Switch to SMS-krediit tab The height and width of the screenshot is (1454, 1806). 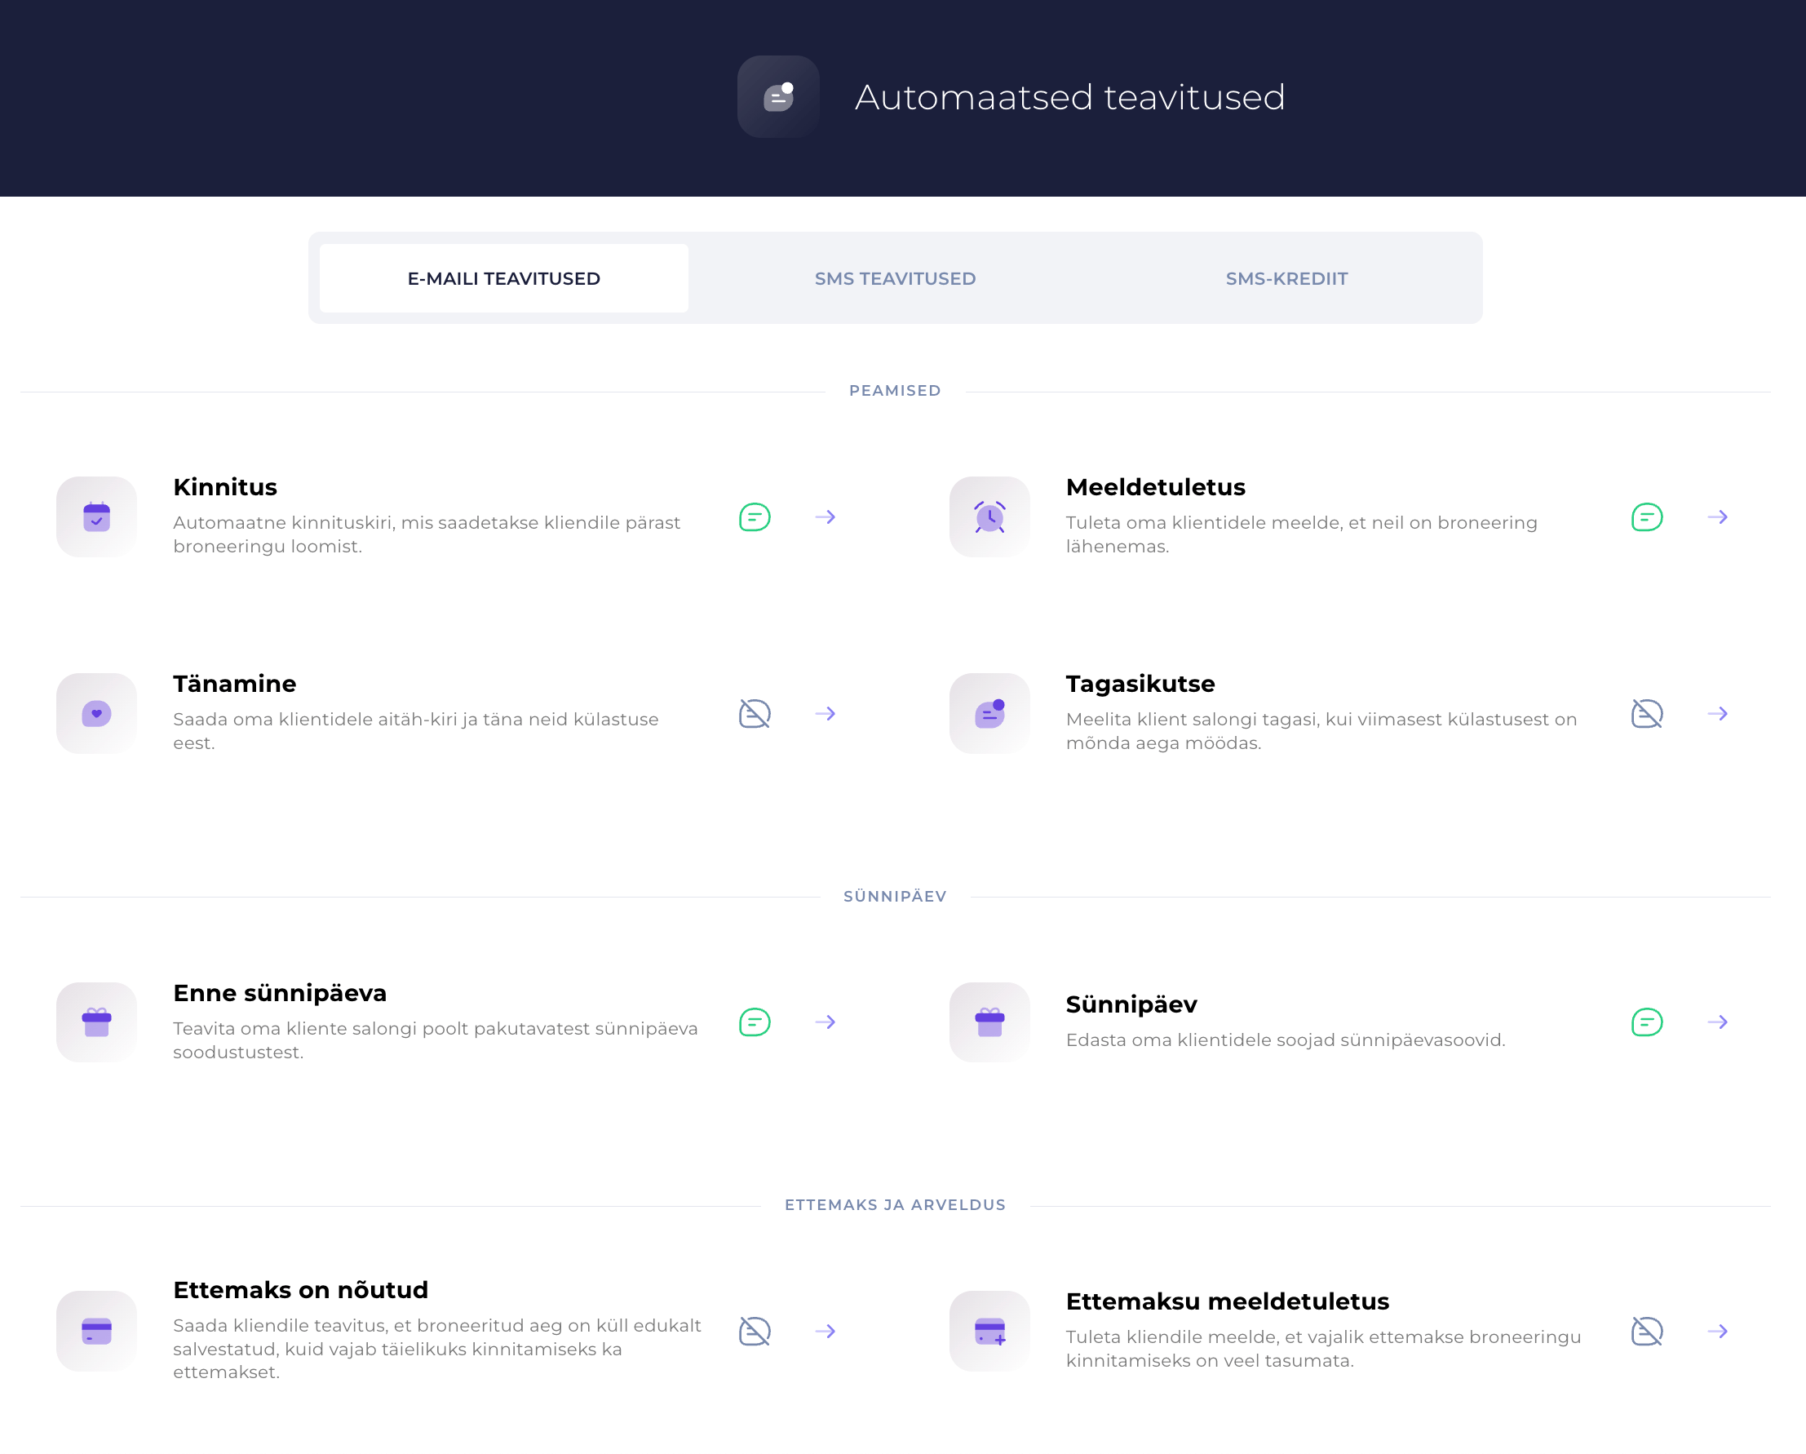tap(1286, 278)
